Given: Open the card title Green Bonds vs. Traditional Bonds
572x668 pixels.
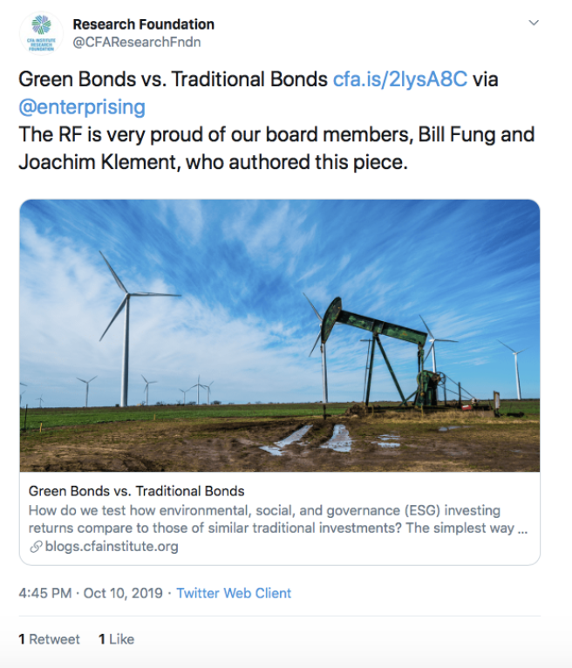Looking at the screenshot, I should coord(136,491).
